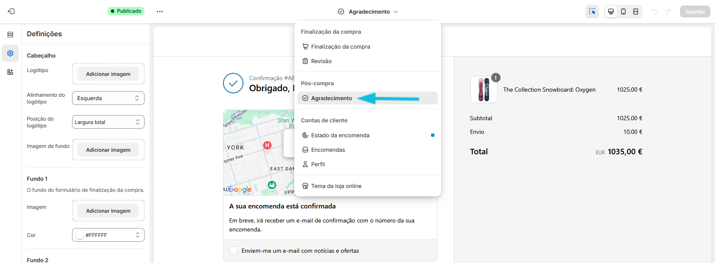The image size is (715, 263).
Task: Click the snowboard product thumbnail
Action: click(483, 90)
